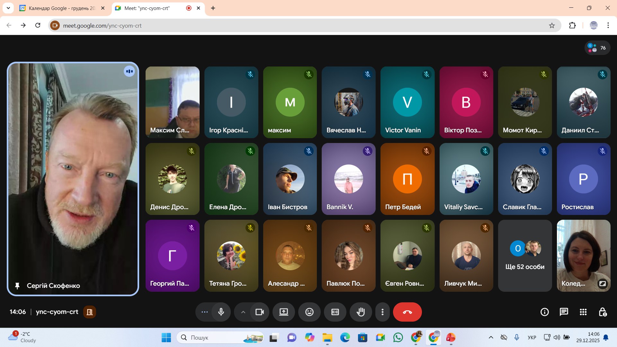This screenshot has height=347, width=617.
Task: Raise hand in the meeting
Action: (361, 312)
